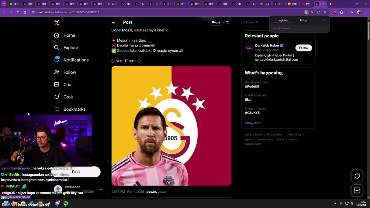This screenshot has height=208, width=370.
Task: Open the #Pedofili trending topic
Action: coord(252,86)
